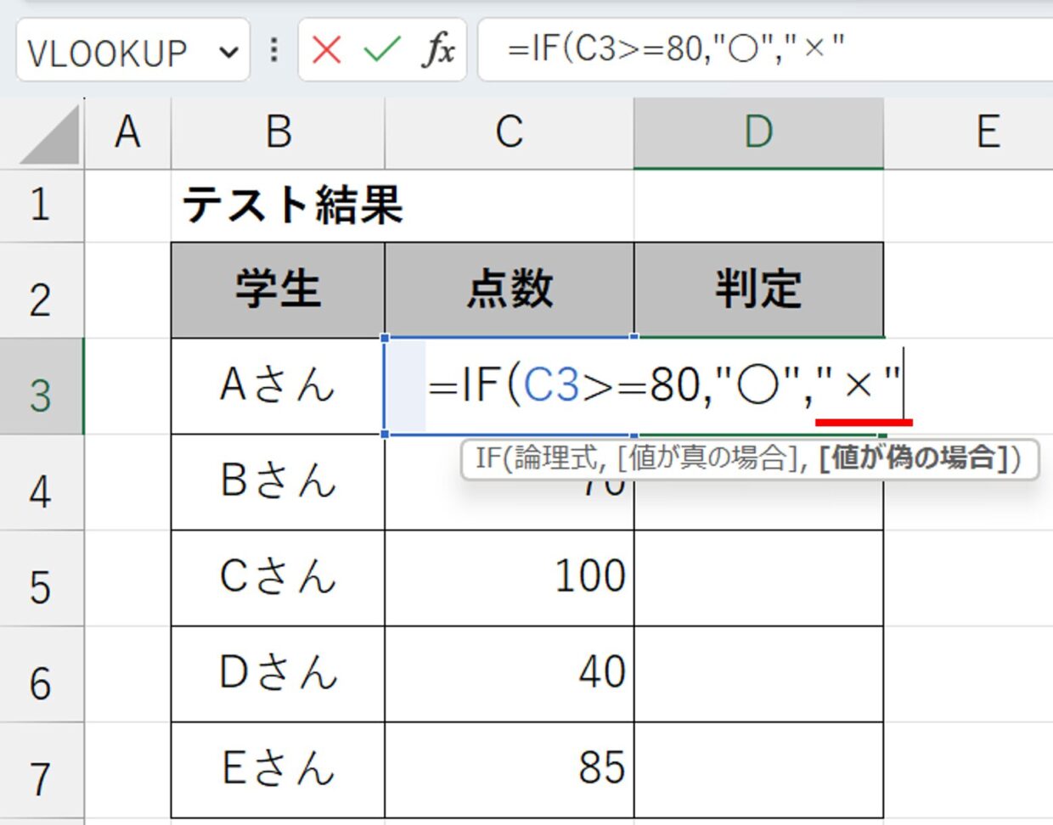Click the red X cancel formula icon
This screenshot has width=1053, height=825.
[x=327, y=50]
